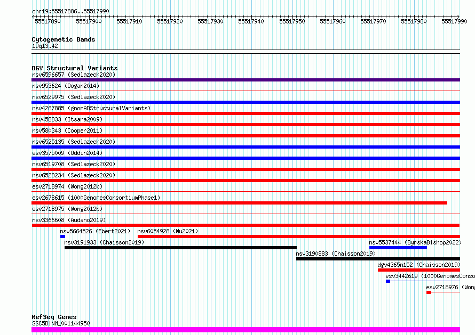
Task: Click esv3442619 variant label
Action: [x=430, y=276]
